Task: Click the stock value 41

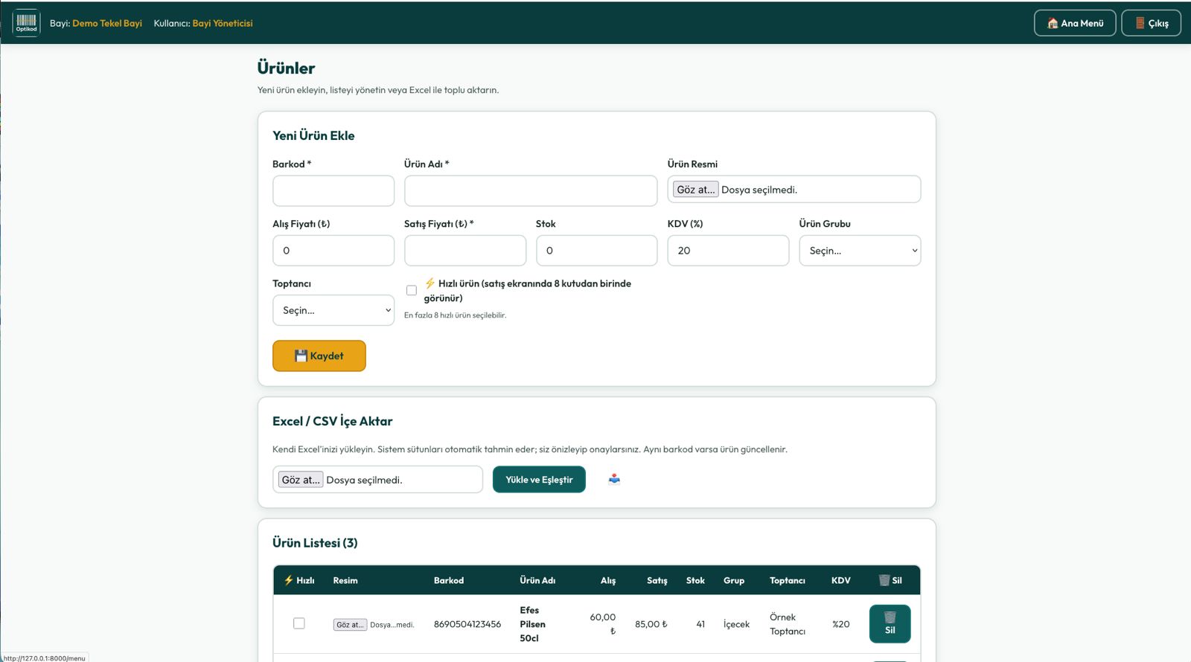Action: coord(700,624)
